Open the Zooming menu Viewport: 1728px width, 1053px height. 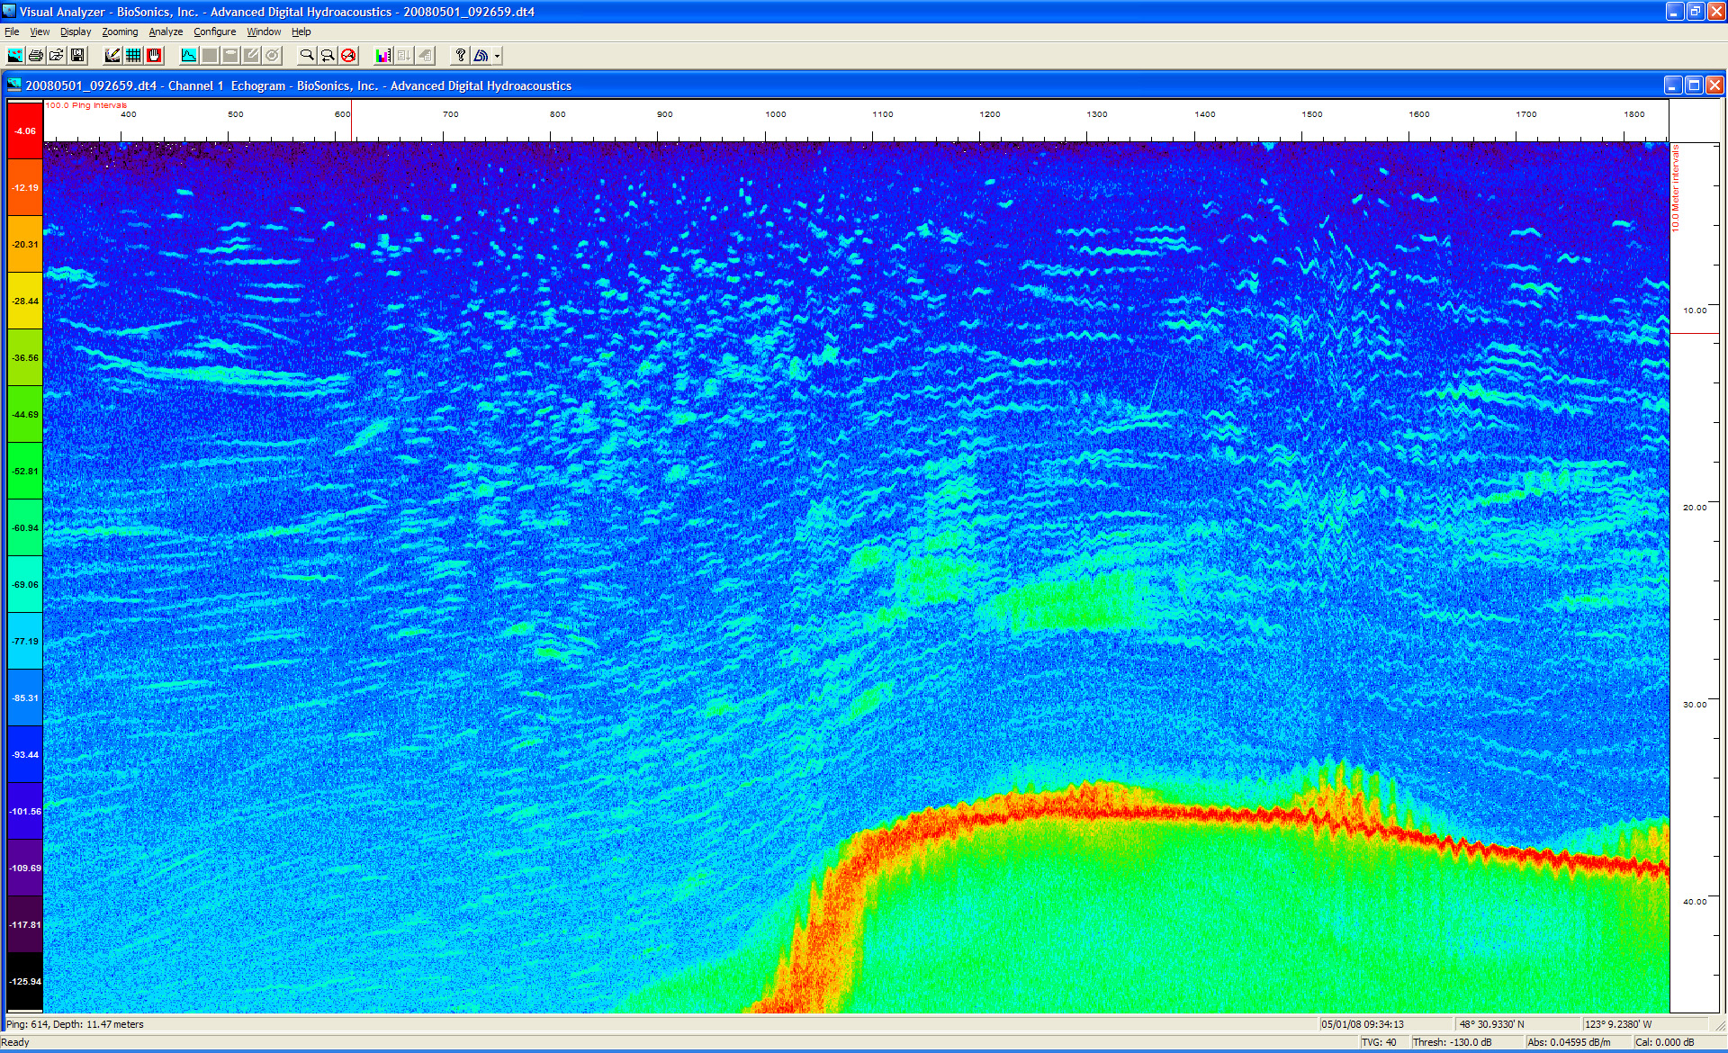pyautogui.click(x=120, y=31)
